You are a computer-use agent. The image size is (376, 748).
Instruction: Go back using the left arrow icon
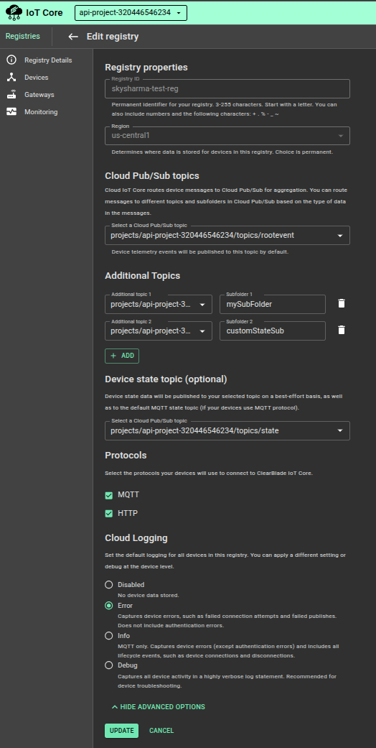tap(73, 37)
